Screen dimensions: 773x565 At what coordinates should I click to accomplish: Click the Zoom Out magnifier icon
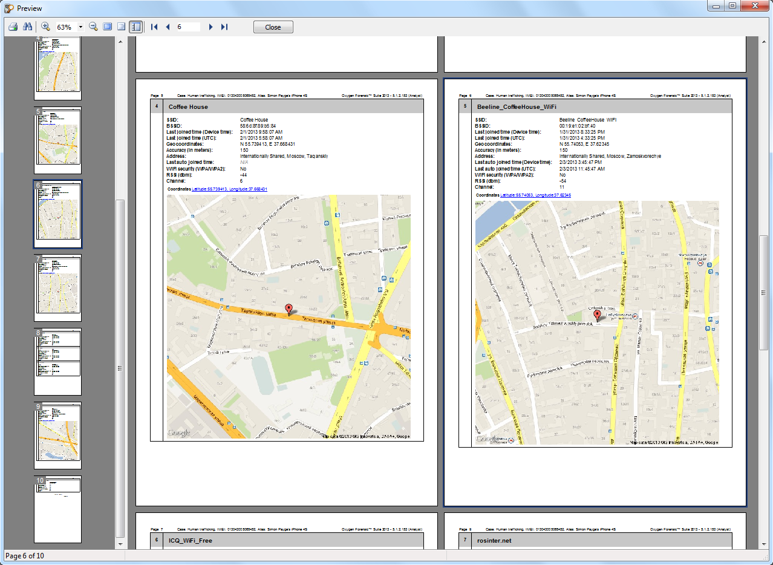pyautogui.click(x=93, y=27)
